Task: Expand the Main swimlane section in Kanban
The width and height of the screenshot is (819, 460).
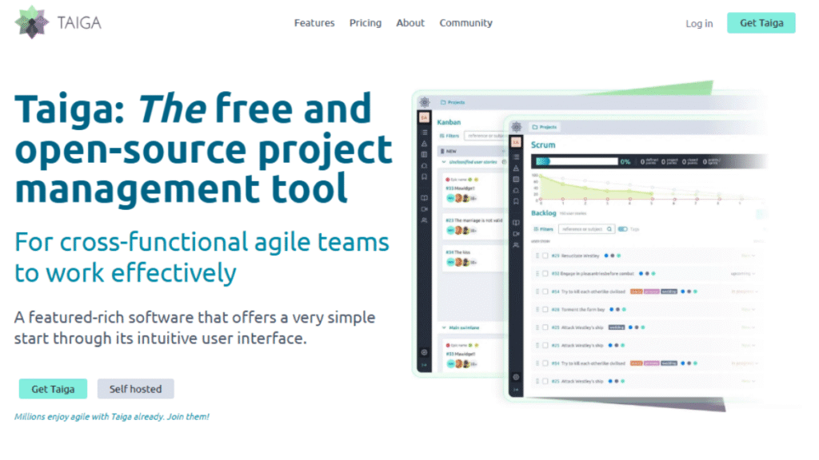Action: point(442,327)
